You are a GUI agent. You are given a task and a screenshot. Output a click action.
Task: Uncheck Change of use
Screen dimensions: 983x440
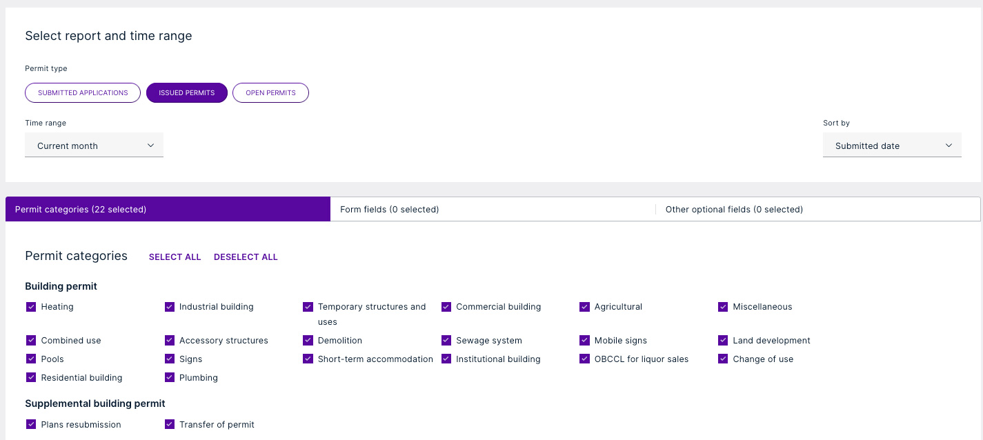pyautogui.click(x=723, y=359)
